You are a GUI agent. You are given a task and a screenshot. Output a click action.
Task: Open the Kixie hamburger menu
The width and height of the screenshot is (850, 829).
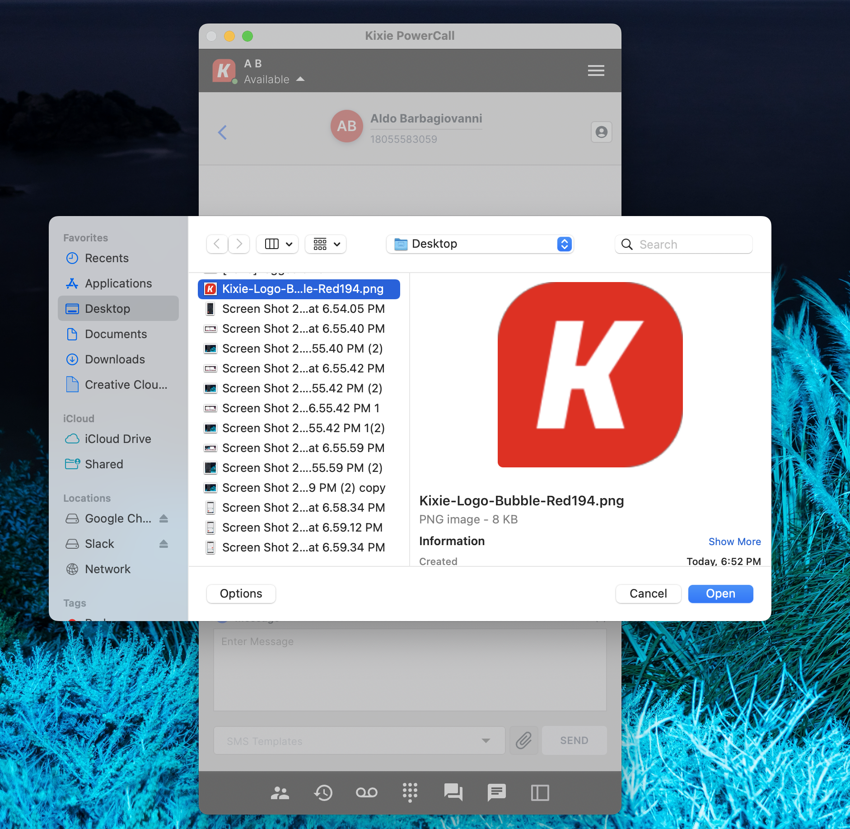tap(596, 71)
